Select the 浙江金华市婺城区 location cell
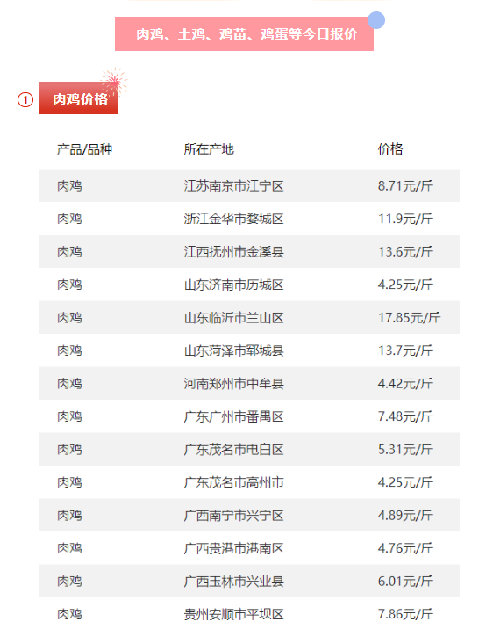The image size is (493, 636). (x=233, y=219)
